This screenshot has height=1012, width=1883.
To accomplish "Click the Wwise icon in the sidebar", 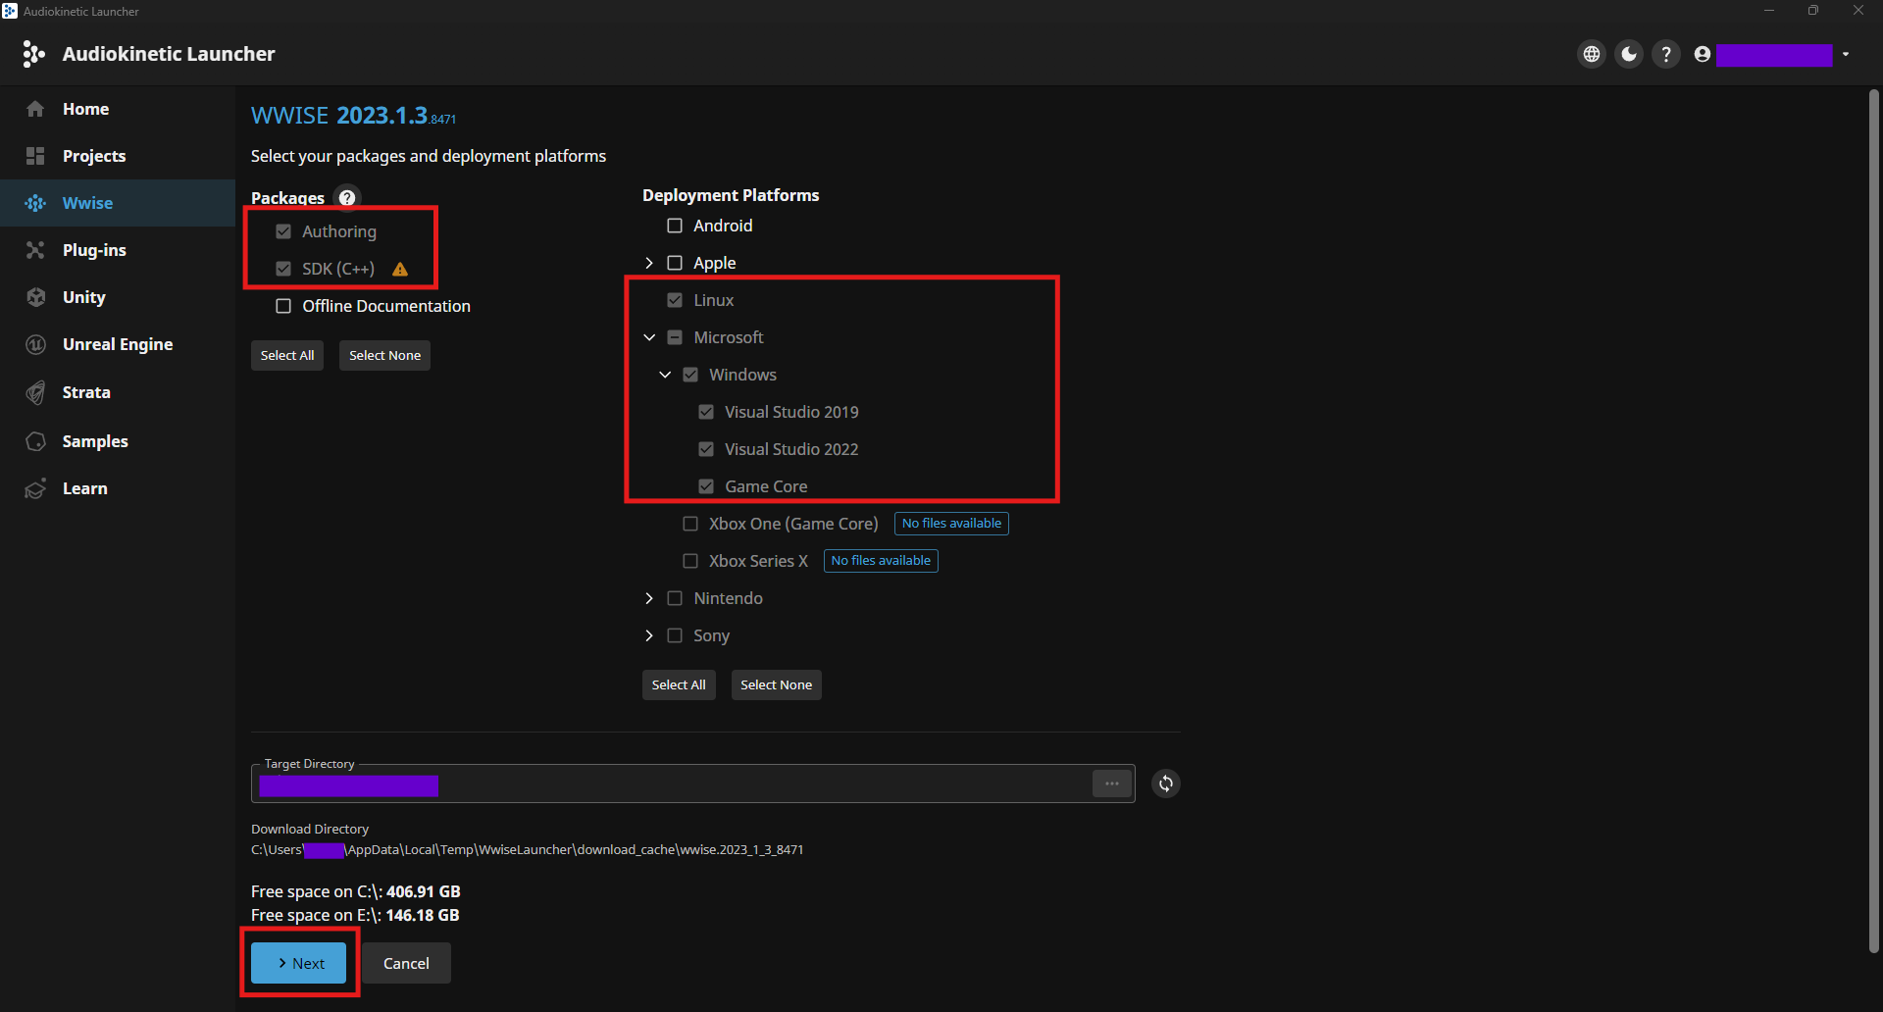I will click(35, 203).
